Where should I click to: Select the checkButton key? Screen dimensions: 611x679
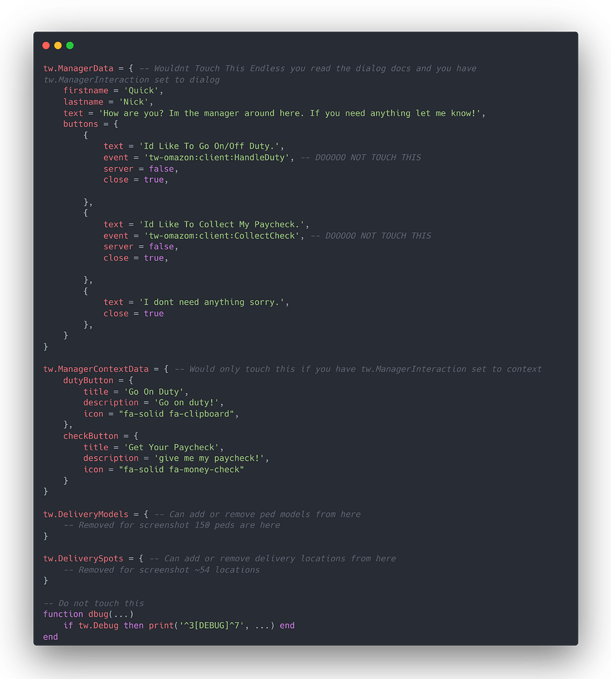(90, 436)
